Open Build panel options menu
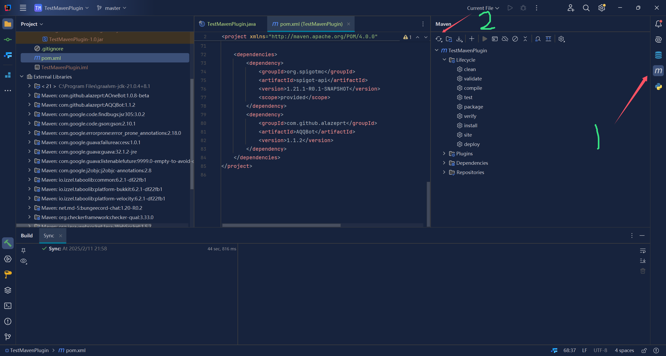The image size is (666, 356). tap(632, 236)
